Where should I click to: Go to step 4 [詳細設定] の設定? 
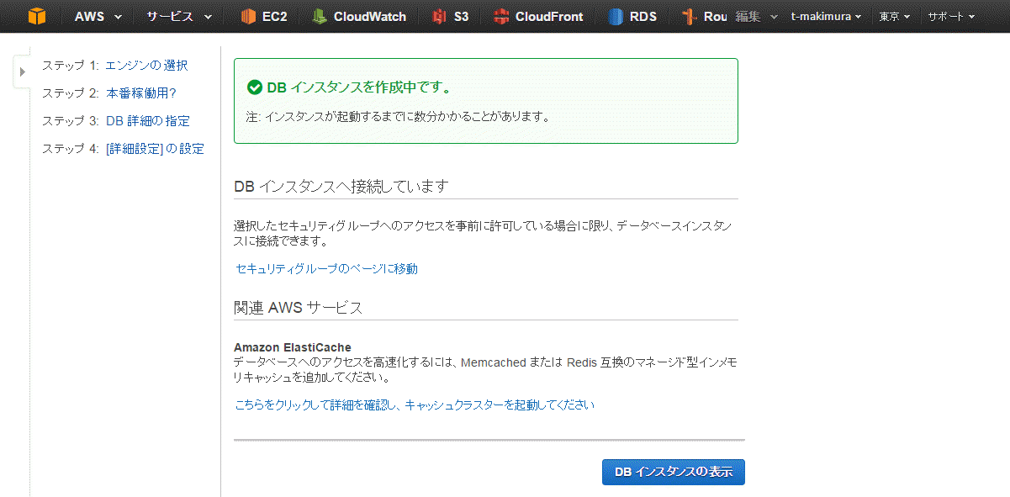point(155,148)
